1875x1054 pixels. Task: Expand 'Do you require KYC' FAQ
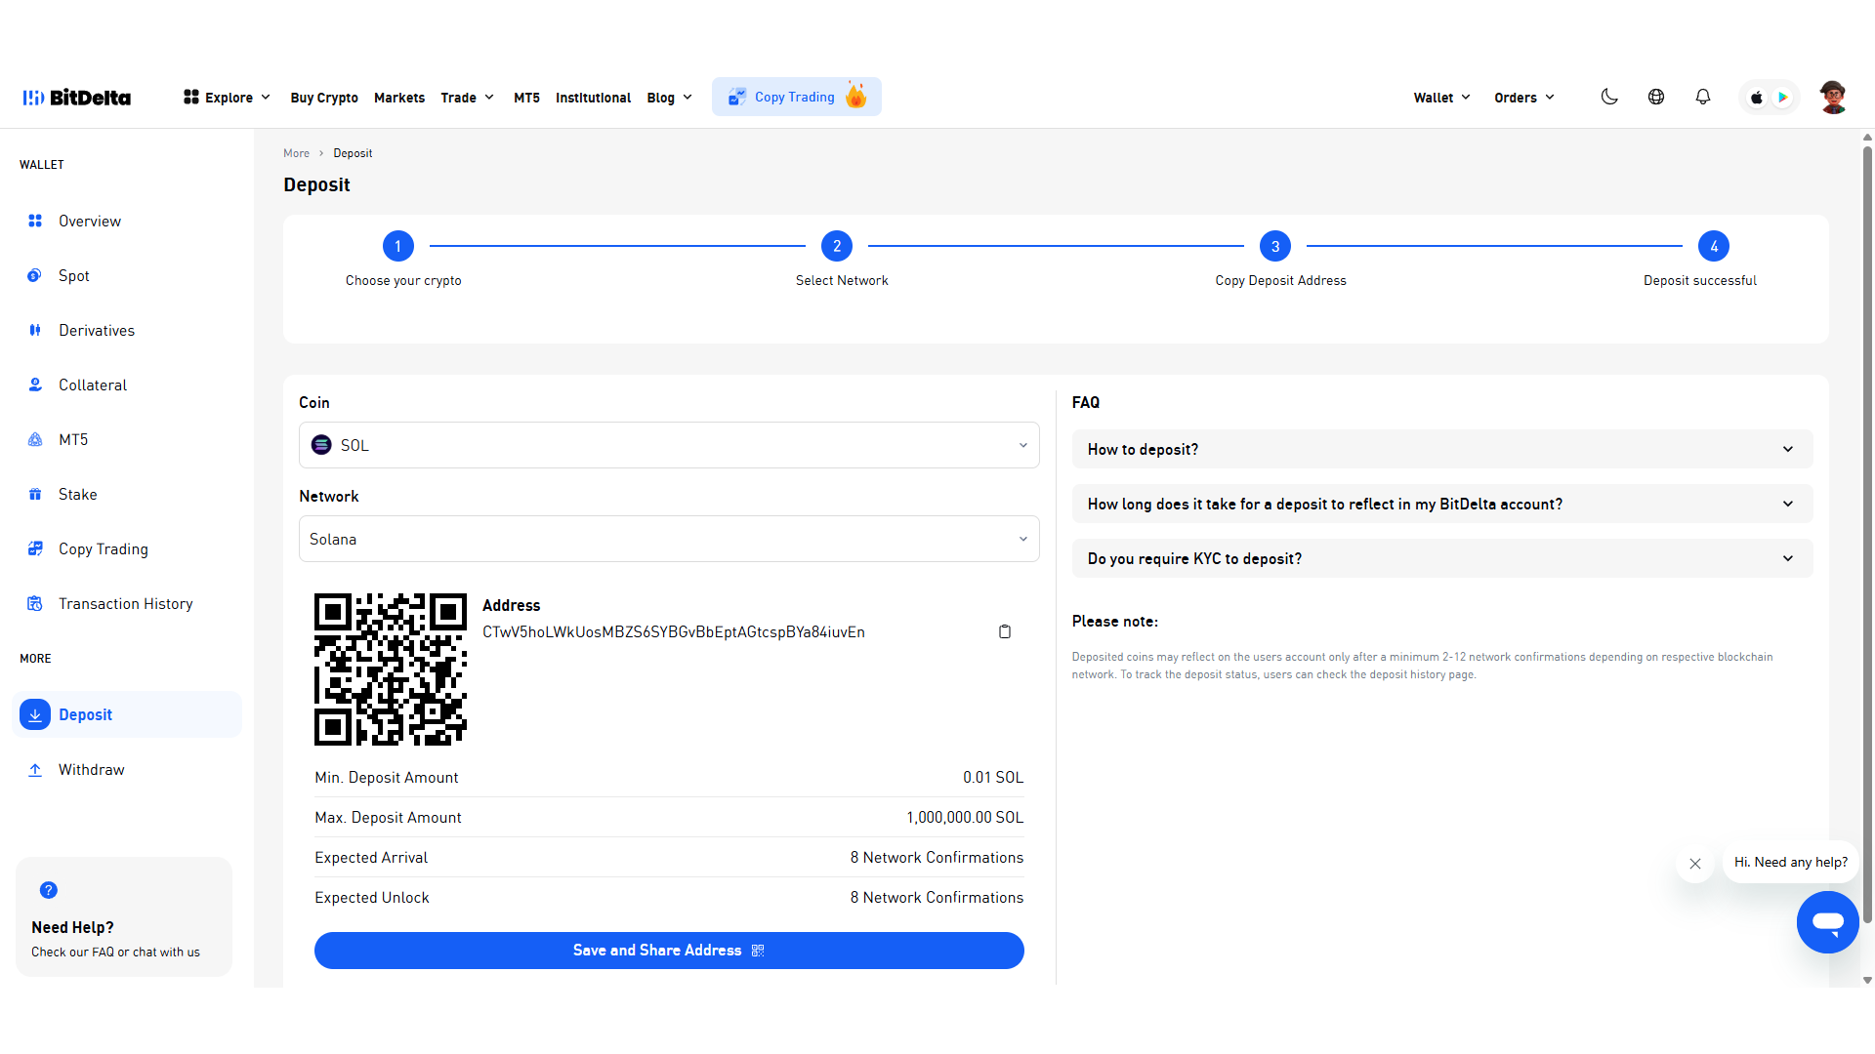tap(1442, 558)
